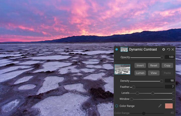Click the Color Range amount slider handle
The image size is (181, 116).
point(144,113)
